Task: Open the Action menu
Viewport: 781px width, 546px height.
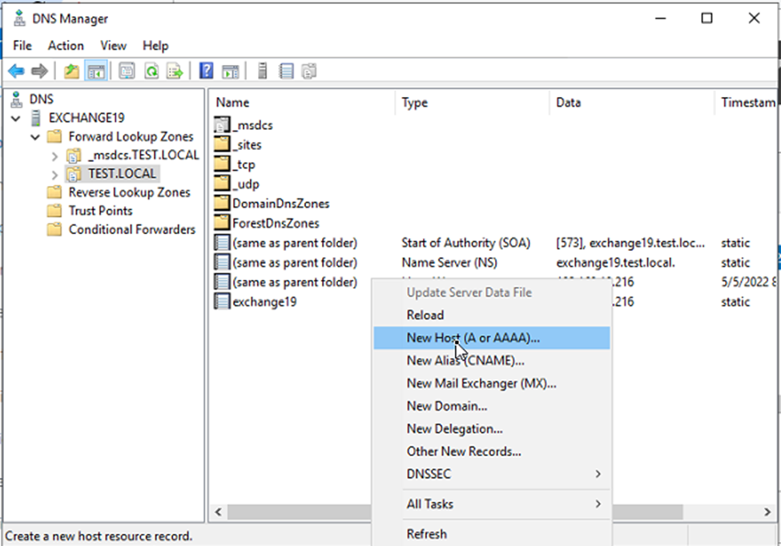Action: pos(65,46)
